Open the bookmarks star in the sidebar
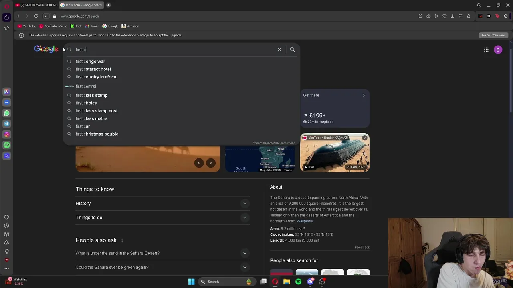The width and height of the screenshot is (513, 288). pos(6,28)
